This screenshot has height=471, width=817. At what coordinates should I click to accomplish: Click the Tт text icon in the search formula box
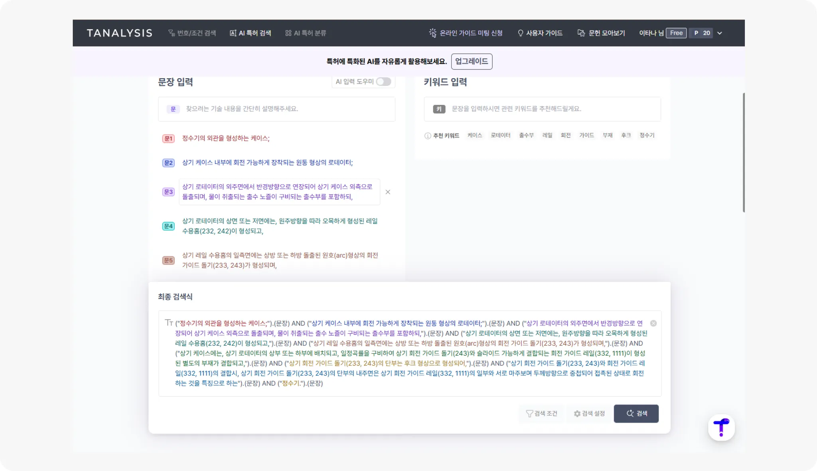169,323
